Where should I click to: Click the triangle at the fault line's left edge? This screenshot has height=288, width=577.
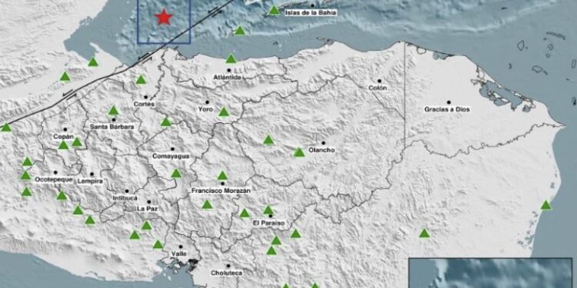point(6,127)
